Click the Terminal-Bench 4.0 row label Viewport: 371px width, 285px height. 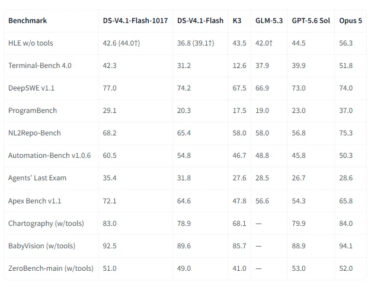pyautogui.click(x=40, y=66)
